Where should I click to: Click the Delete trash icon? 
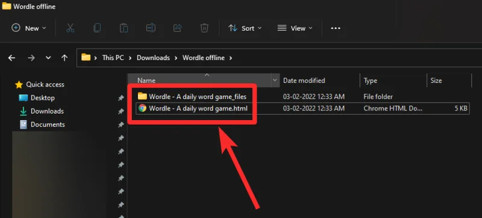pos(204,28)
